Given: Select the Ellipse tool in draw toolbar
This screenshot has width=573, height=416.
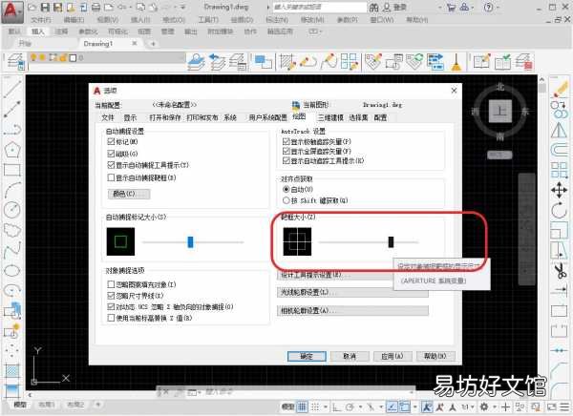Looking at the screenshot, I should (x=12, y=271).
